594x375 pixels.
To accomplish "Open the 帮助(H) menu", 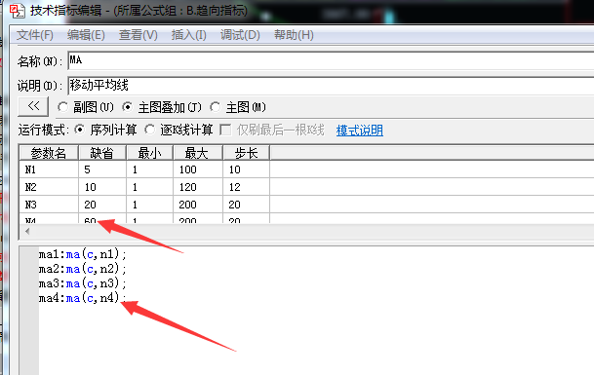I will click(x=294, y=35).
